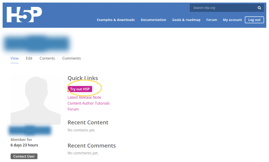Click the Forum quick link
The width and height of the screenshot is (269, 162).
[x=73, y=109]
